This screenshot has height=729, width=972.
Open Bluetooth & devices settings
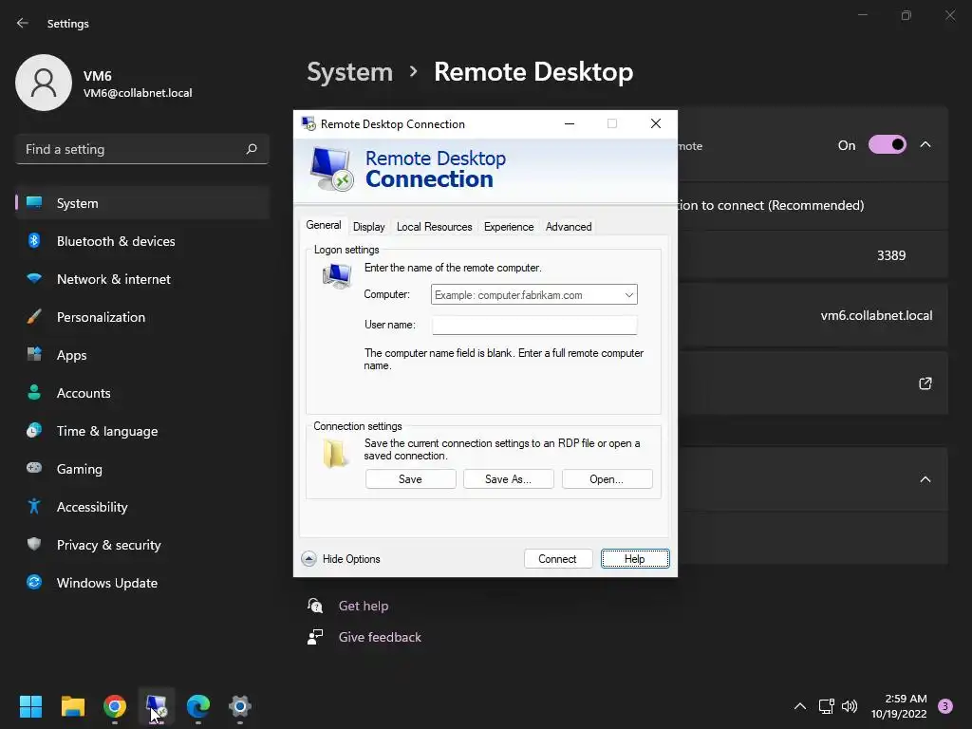coord(142,241)
